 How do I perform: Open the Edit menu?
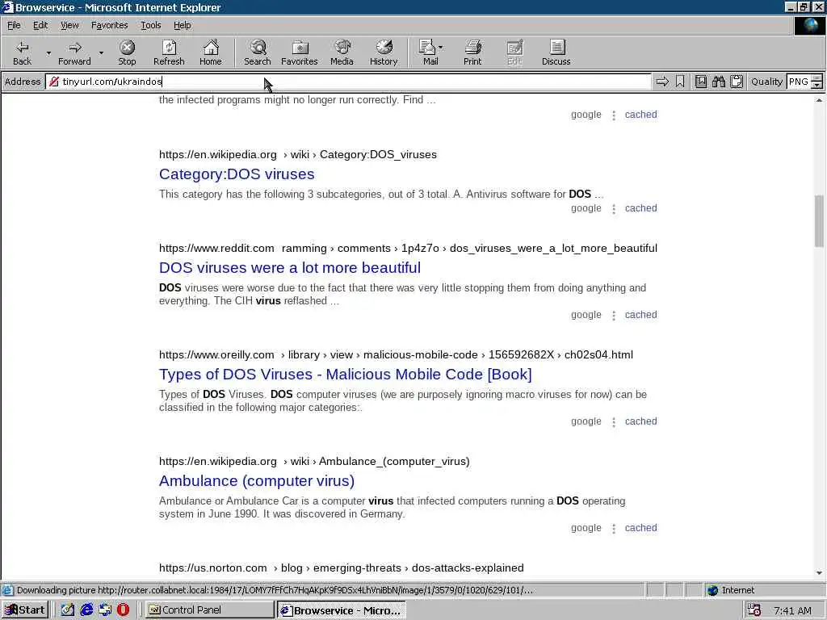(x=40, y=25)
